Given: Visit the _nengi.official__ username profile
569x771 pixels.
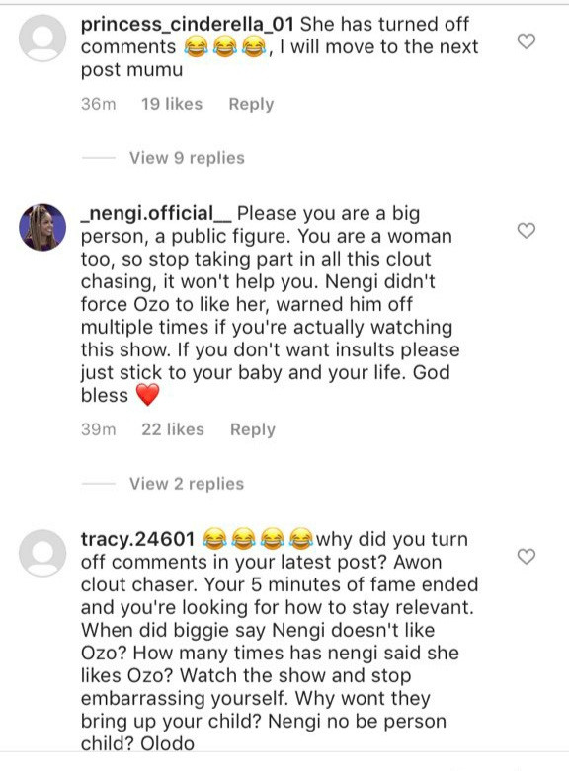Looking at the screenshot, I should (156, 213).
